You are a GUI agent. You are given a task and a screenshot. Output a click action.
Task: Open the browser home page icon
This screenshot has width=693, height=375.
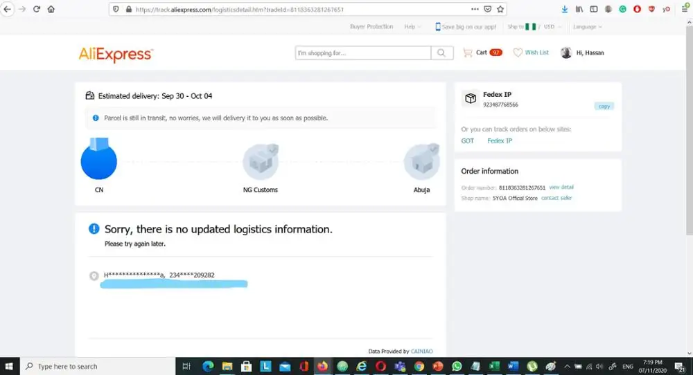point(51,9)
